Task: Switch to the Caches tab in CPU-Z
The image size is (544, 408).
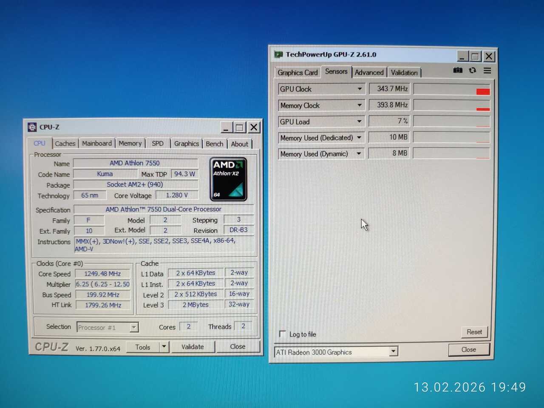Action: pos(65,144)
